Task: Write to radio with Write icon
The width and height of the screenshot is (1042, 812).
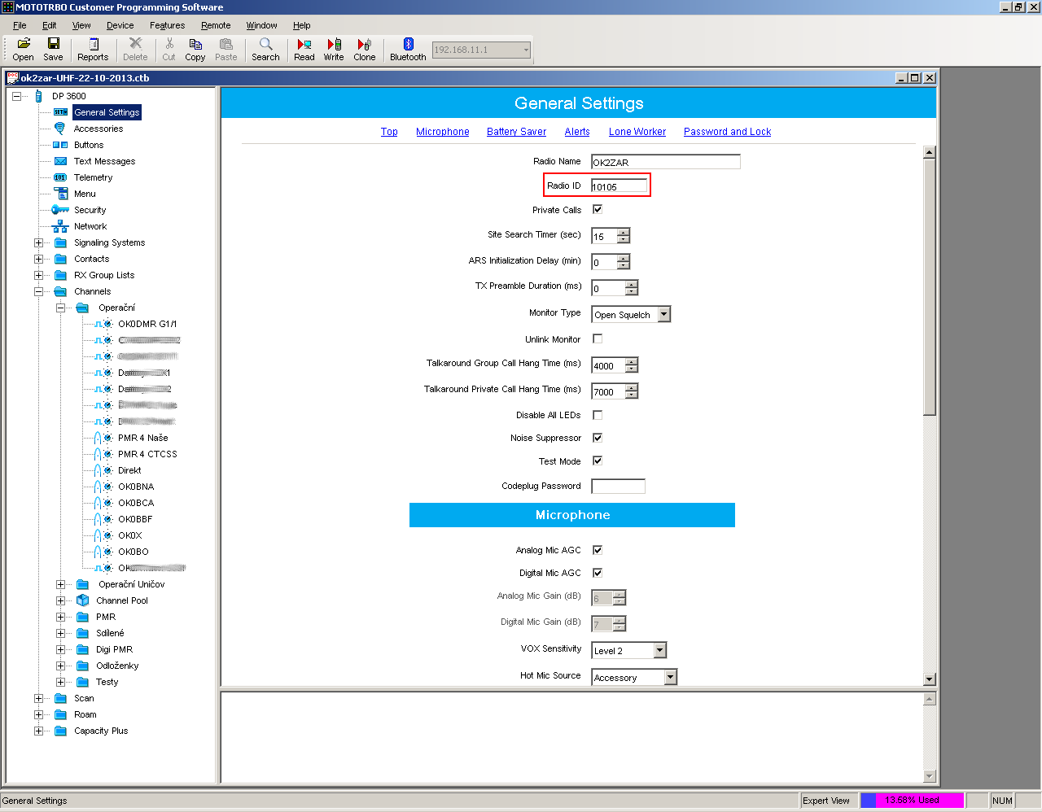Action: point(334,49)
